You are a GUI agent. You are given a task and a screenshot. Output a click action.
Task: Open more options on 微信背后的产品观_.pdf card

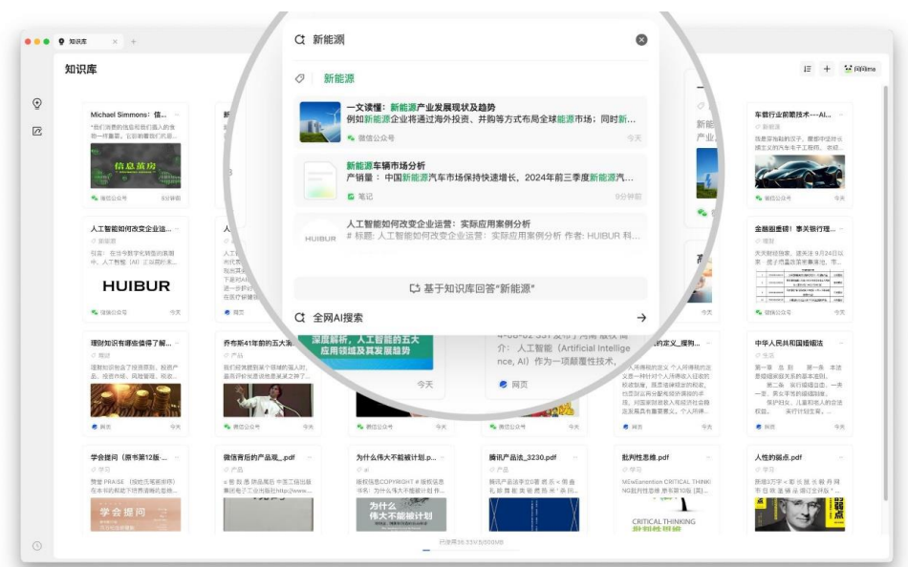310,457
